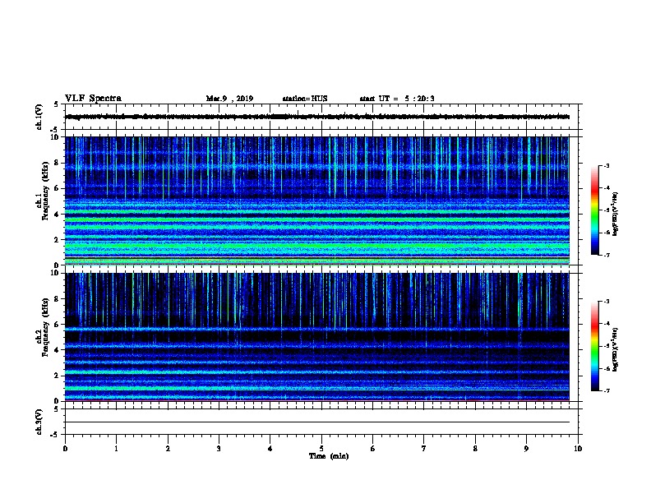The width and height of the screenshot is (651, 503).
Task: Click the date text "Mar.9 , 2019"
Action: (x=229, y=99)
